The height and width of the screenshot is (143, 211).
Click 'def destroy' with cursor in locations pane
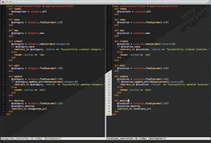(122, 101)
